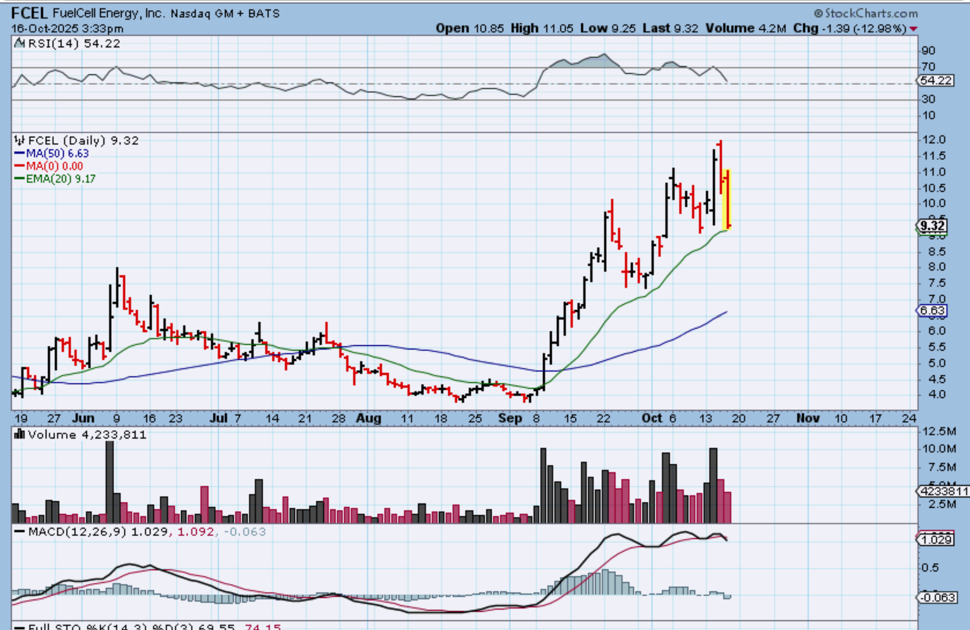
Task: Click the -0.063 histogram value tag
Action: [x=937, y=598]
